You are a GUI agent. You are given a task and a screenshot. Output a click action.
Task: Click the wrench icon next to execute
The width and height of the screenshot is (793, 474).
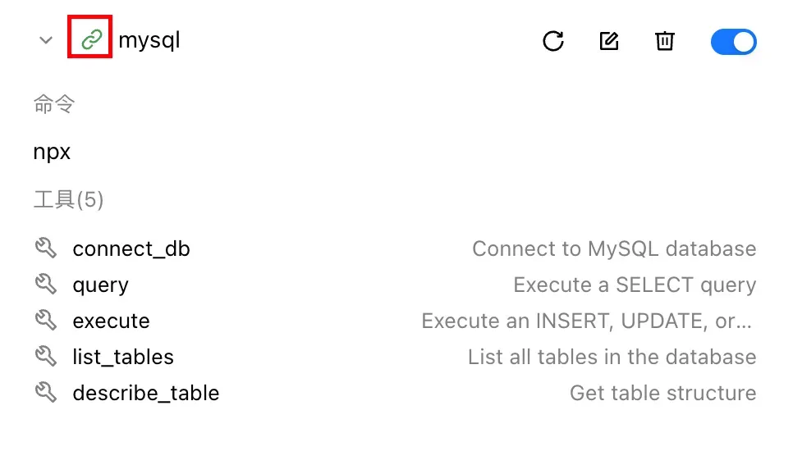[45, 321]
